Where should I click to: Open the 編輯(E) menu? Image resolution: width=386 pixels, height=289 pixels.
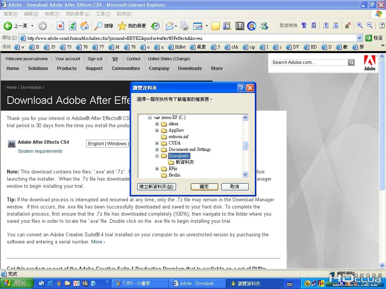(31, 14)
